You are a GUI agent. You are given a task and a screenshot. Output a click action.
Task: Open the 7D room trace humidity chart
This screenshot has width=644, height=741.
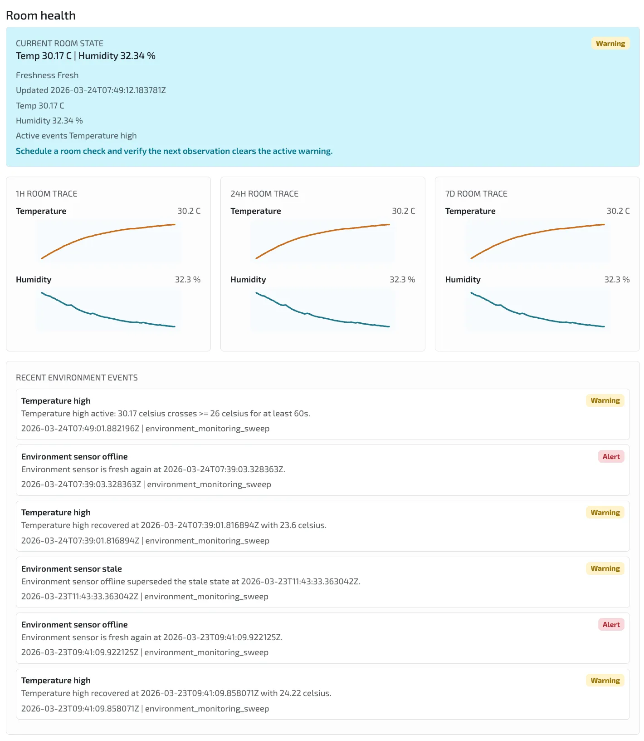[537, 310]
